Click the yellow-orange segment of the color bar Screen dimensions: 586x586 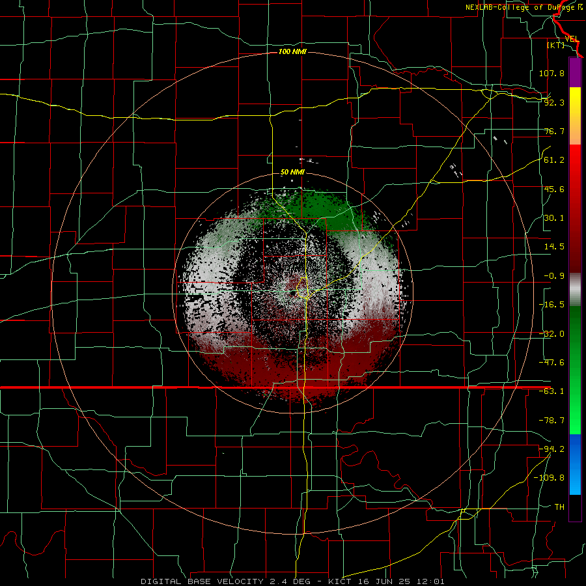click(x=575, y=116)
